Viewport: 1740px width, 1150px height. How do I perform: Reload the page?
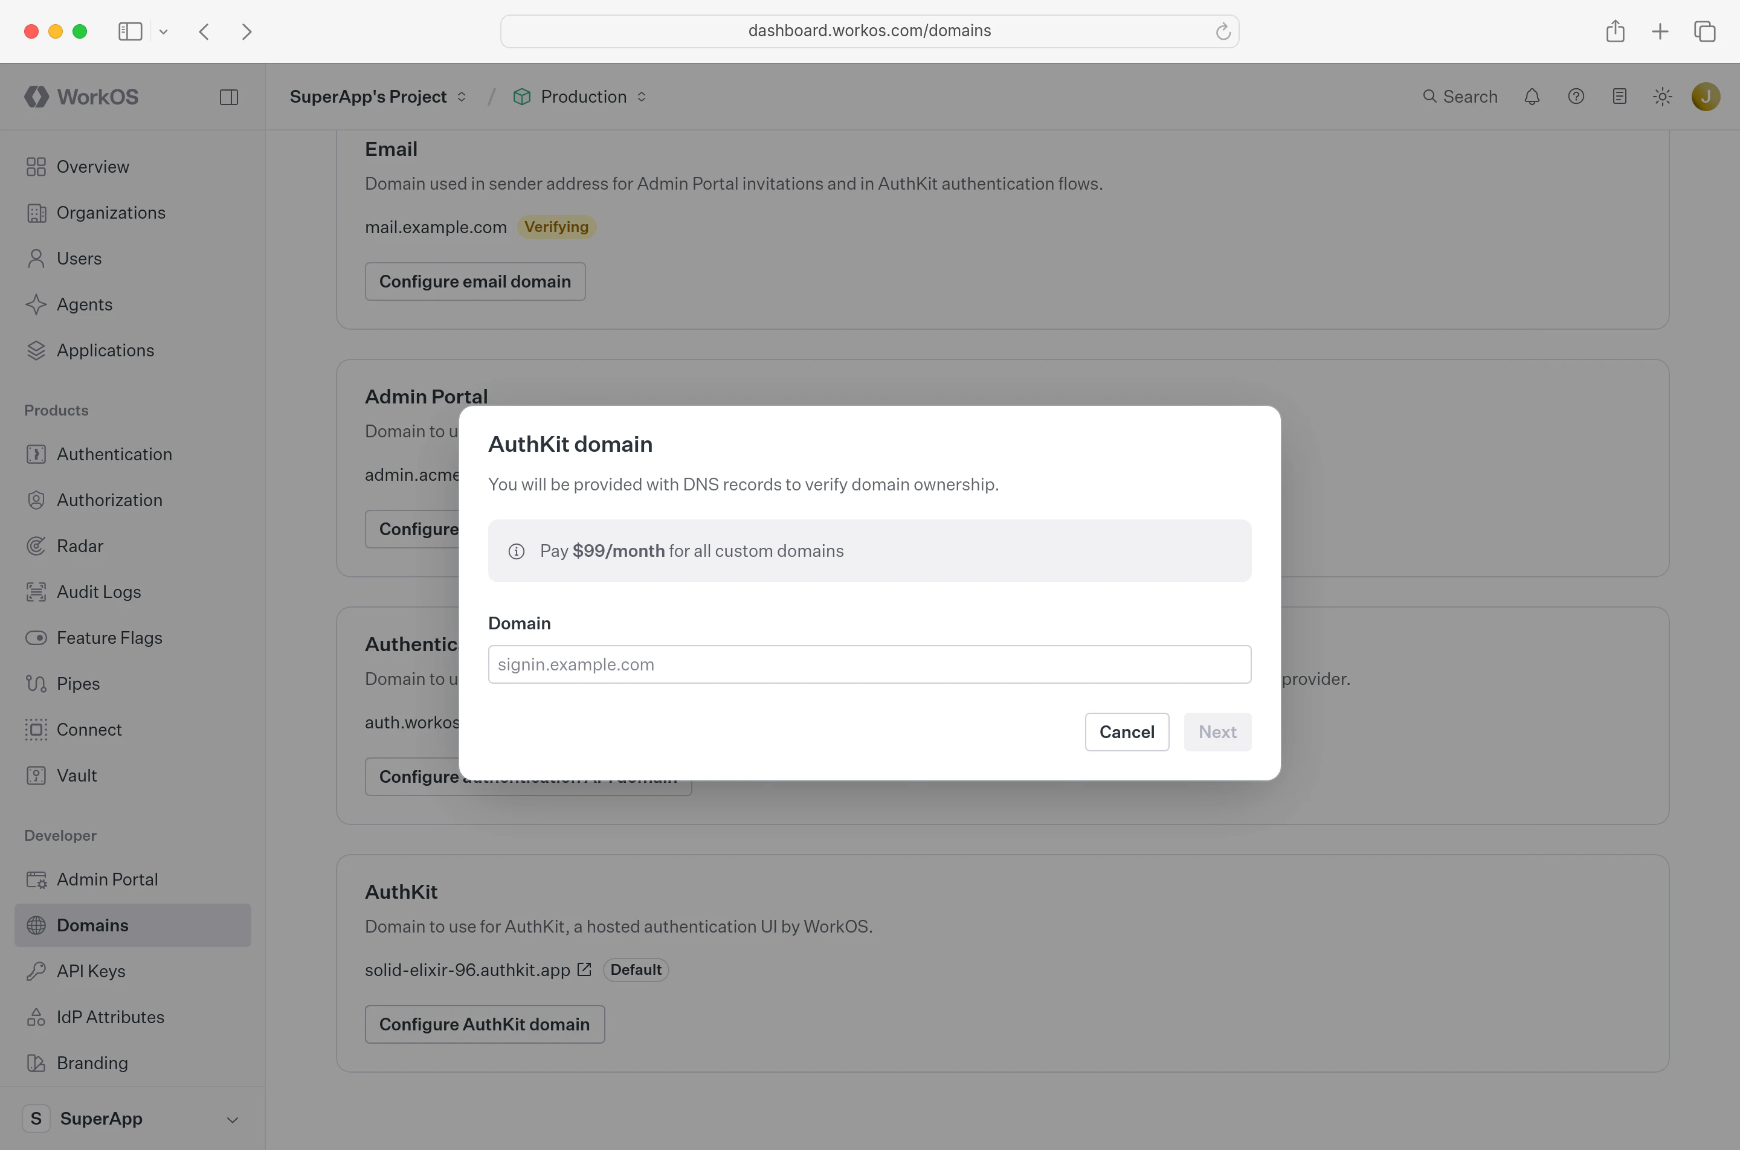(x=1223, y=31)
